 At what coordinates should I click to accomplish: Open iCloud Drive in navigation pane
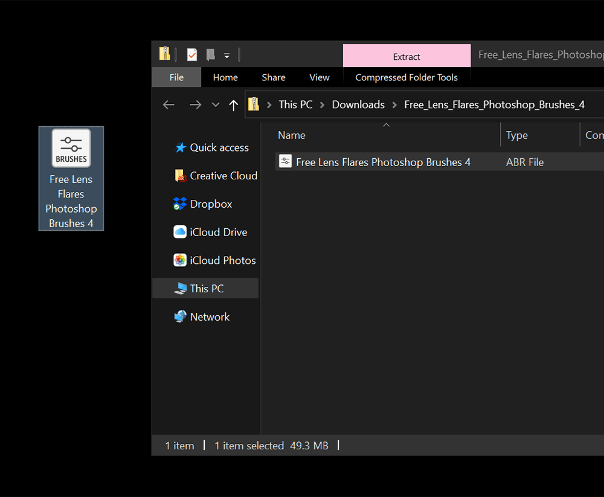coord(219,232)
